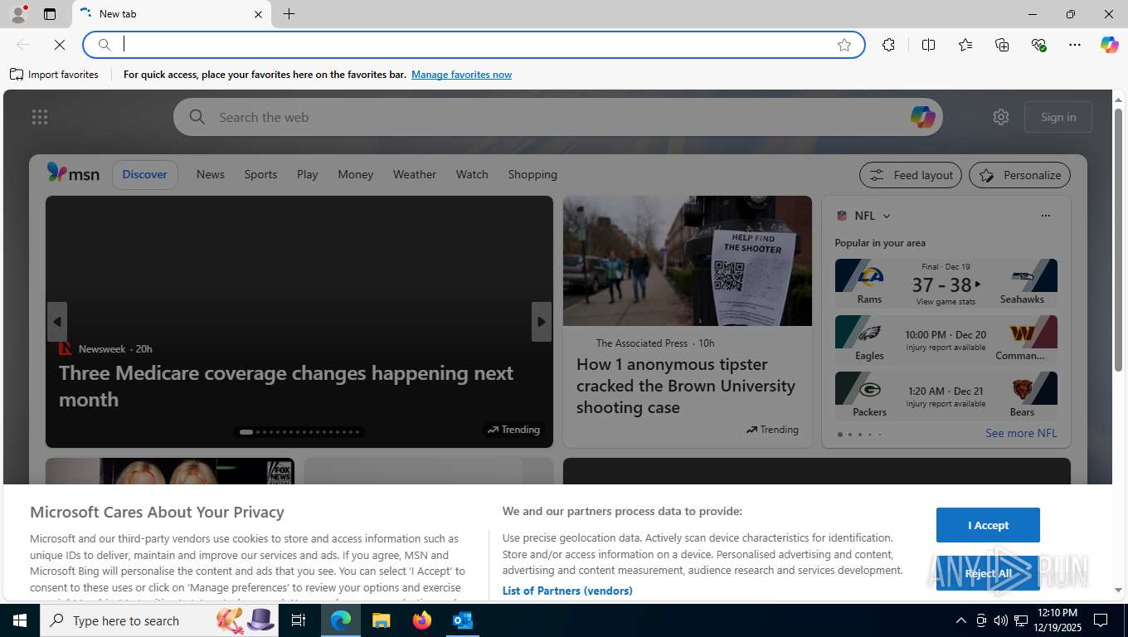Open Outlook from taskbar

tap(463, 620)
